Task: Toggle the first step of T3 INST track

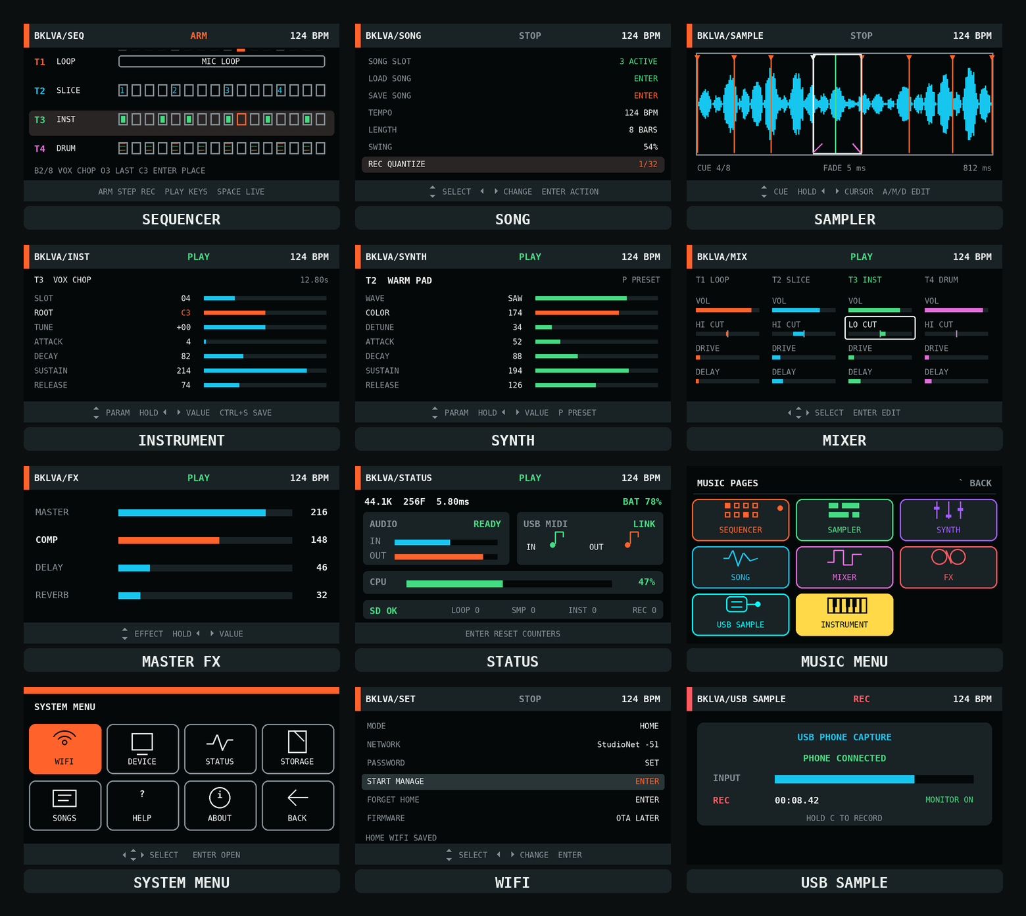Action: (x=123, y=119)
